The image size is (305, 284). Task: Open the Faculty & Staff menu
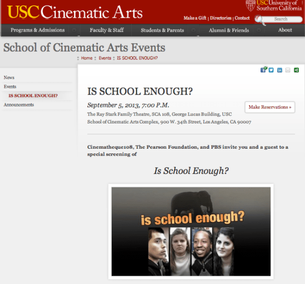pos(106,30)
